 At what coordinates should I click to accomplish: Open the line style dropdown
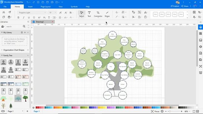[x=124, y=12]
